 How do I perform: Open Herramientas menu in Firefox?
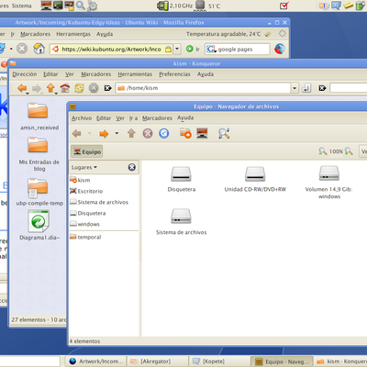click(73, 34)
